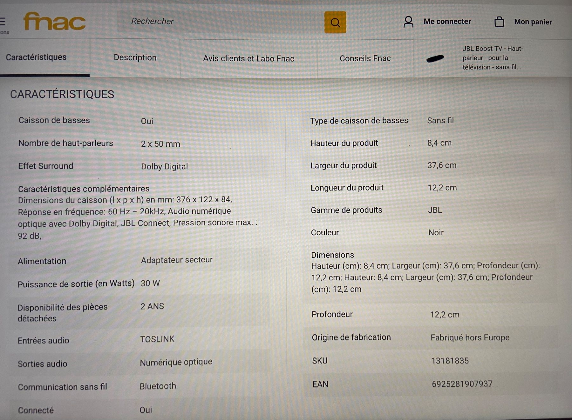Switch to the Conseils Fnac tab

click(x=365, y=58)
